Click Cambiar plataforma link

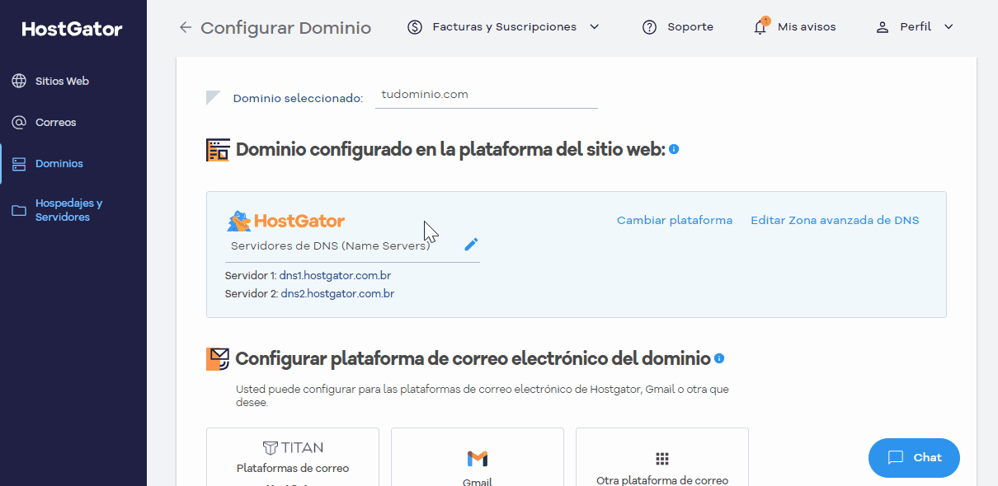(675, 220)
